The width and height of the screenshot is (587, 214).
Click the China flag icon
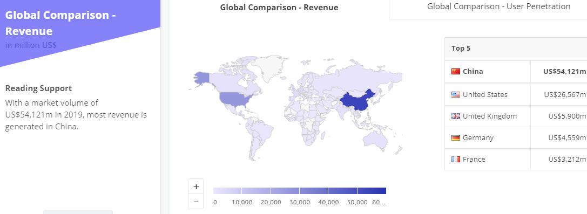click(456, 71)
